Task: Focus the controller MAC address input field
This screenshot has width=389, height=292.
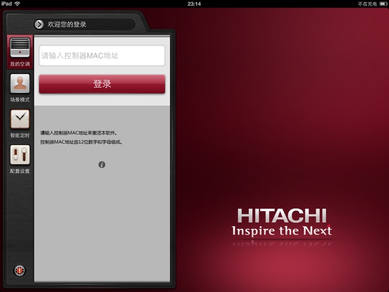Action: [x=102, y=55]
